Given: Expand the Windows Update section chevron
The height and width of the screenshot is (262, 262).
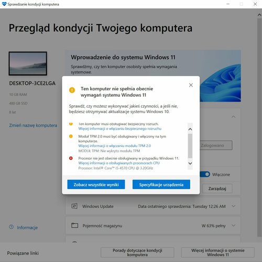Looking at the screenshot, I should click(x=233, y=206).
